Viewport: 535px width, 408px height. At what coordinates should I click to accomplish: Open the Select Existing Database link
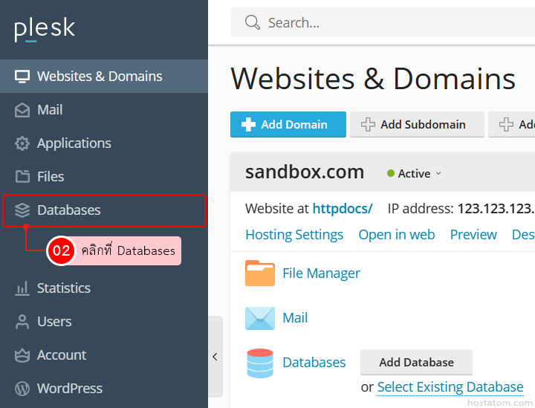point(450,387)
